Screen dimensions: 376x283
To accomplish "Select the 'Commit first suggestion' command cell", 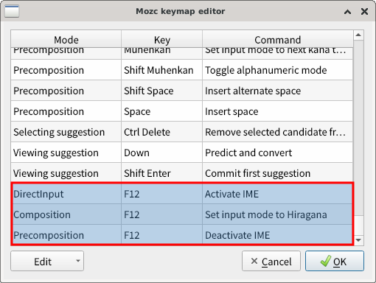I will tap(277, 173).
